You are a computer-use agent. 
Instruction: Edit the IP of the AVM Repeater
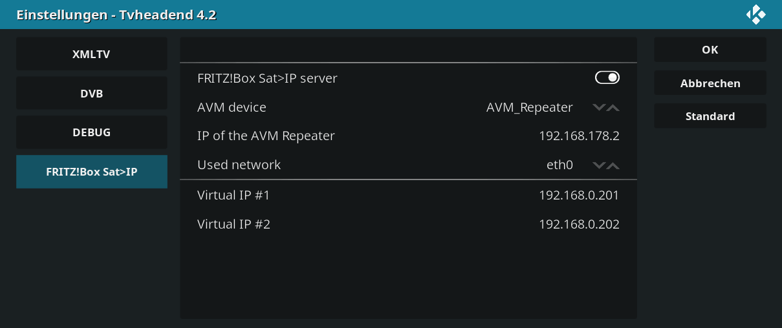(408, 136)
